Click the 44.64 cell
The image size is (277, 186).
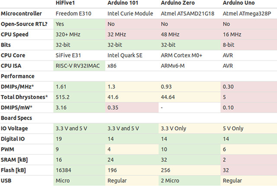pos(190,97)
